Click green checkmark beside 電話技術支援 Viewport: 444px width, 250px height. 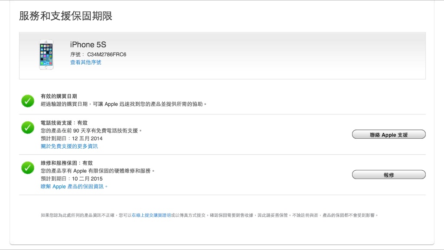28,127
